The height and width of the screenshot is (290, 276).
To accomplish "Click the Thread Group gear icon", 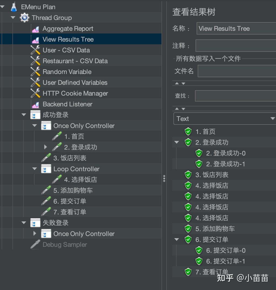I will pyautogui.click(x=25, y=18).
